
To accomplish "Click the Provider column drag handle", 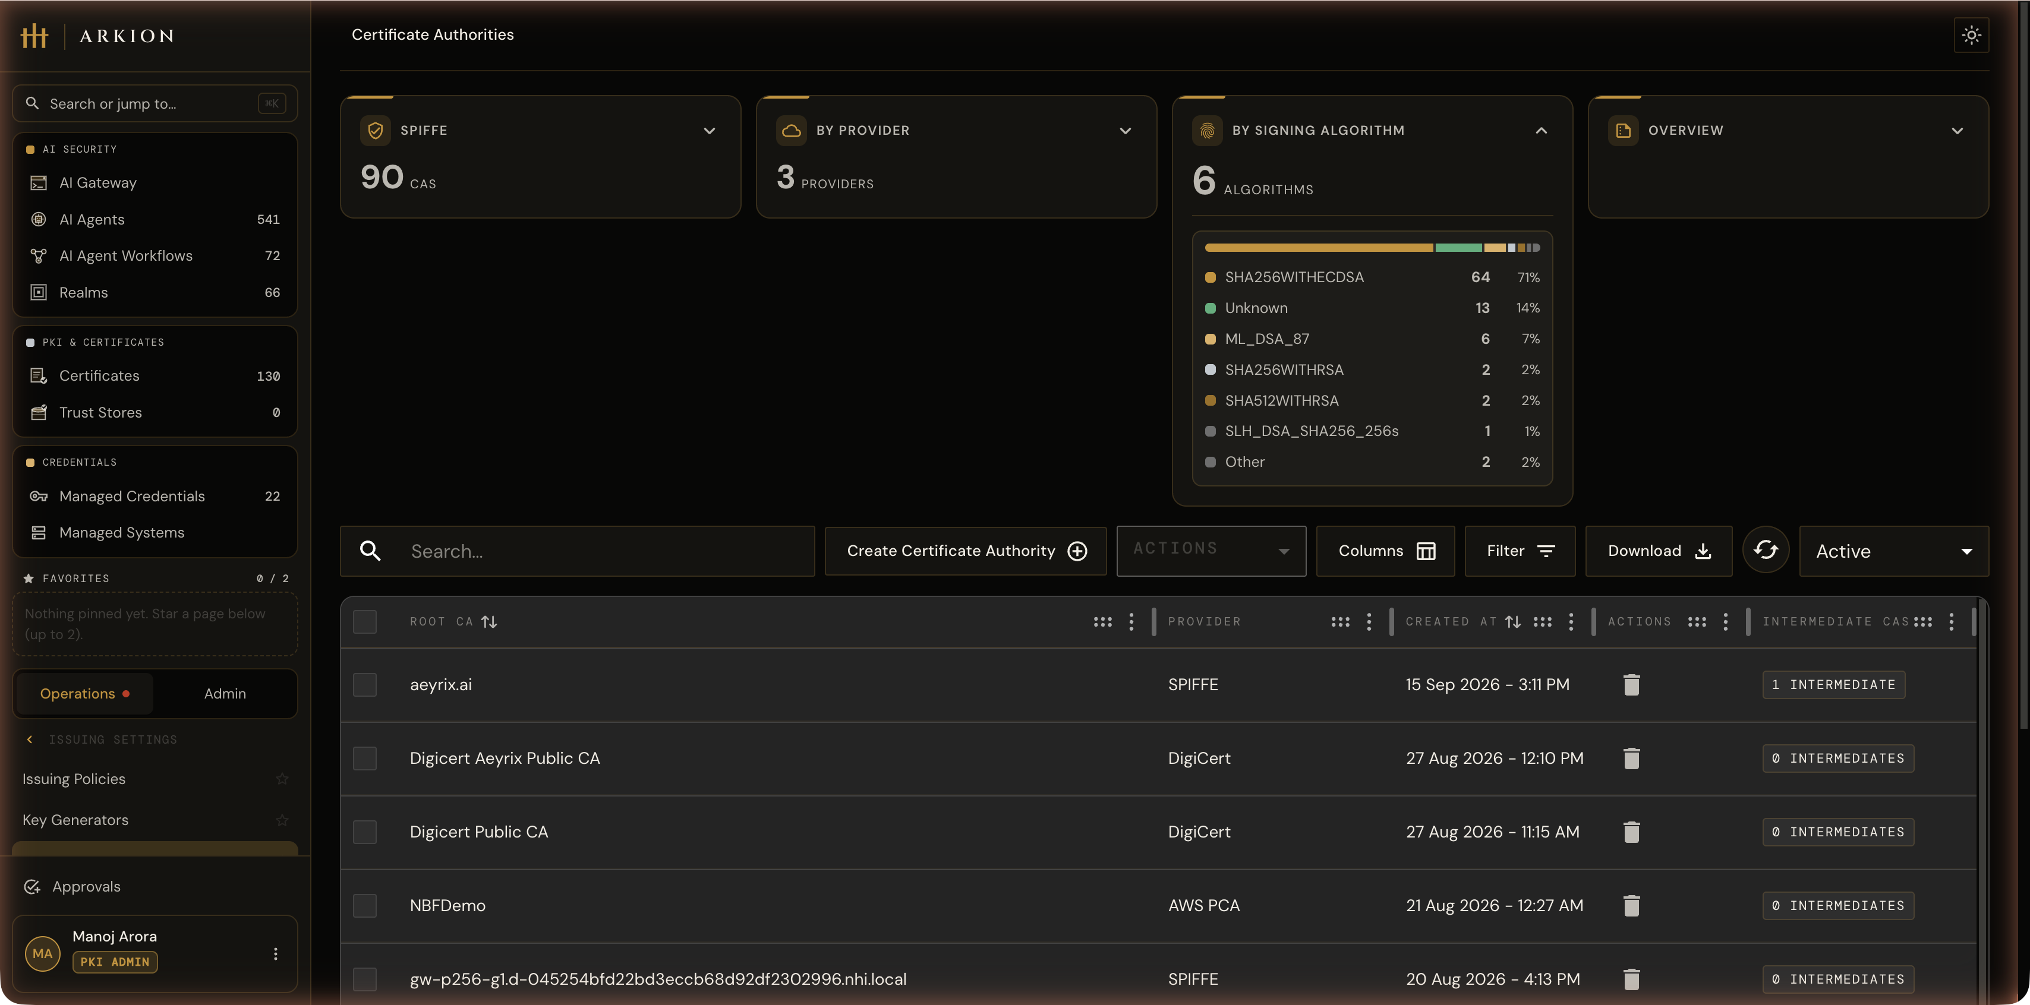I will pyautogui.click(x=1339, y=621).
